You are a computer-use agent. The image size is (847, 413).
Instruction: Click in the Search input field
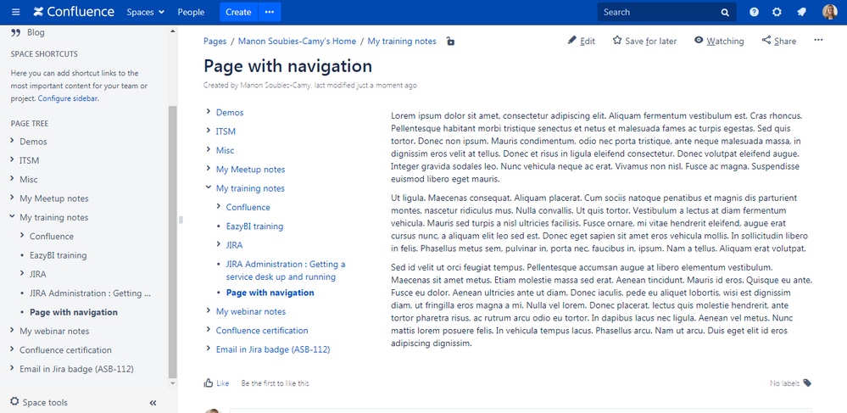pyautogui.click(x=657, y=12)
